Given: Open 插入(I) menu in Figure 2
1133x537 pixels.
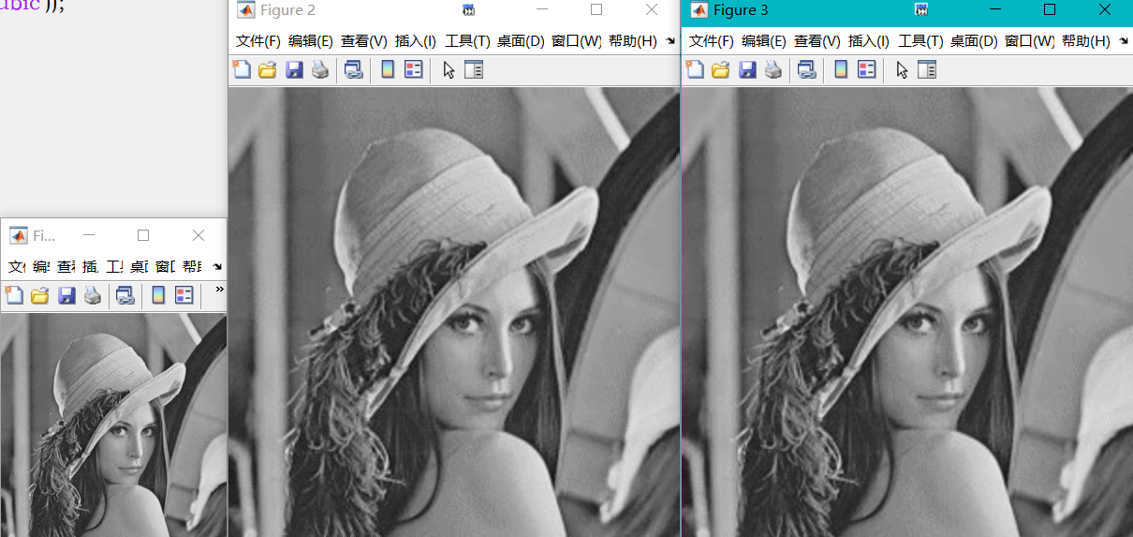Looking at the screenshot, I should pos(416,41).
